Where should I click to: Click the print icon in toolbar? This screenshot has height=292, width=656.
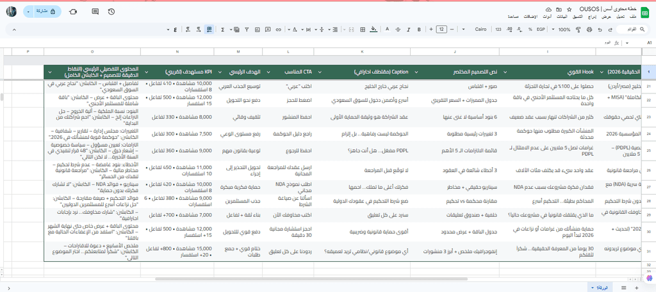point(589,29)
